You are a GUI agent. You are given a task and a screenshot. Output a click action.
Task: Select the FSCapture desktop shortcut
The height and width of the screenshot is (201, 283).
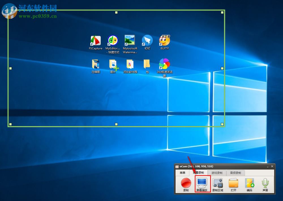pyautogui.click(x=95, y=43)
